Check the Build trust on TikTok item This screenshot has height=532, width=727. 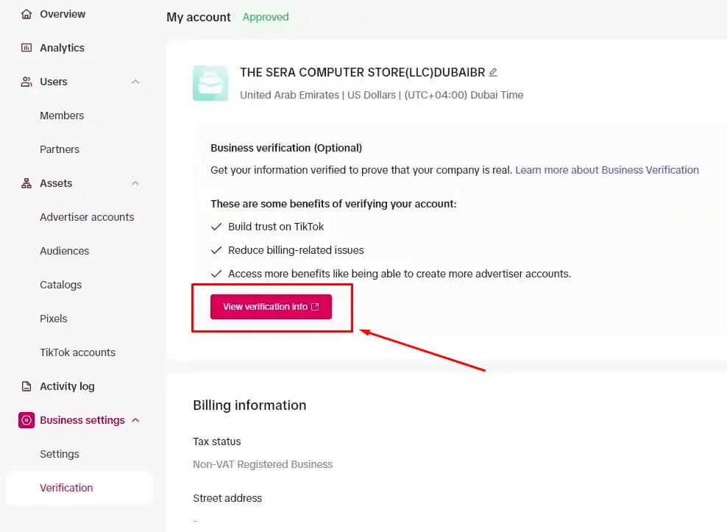(216, 227)
